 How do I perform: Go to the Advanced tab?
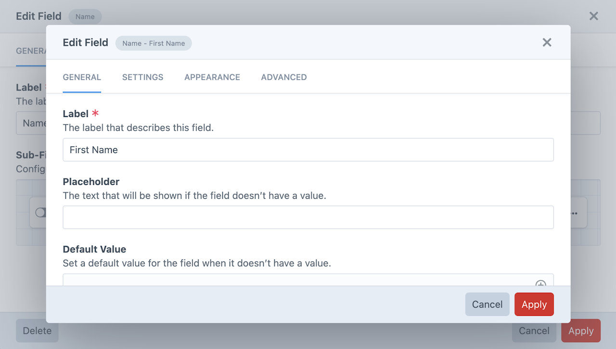(x=283, y=77)
